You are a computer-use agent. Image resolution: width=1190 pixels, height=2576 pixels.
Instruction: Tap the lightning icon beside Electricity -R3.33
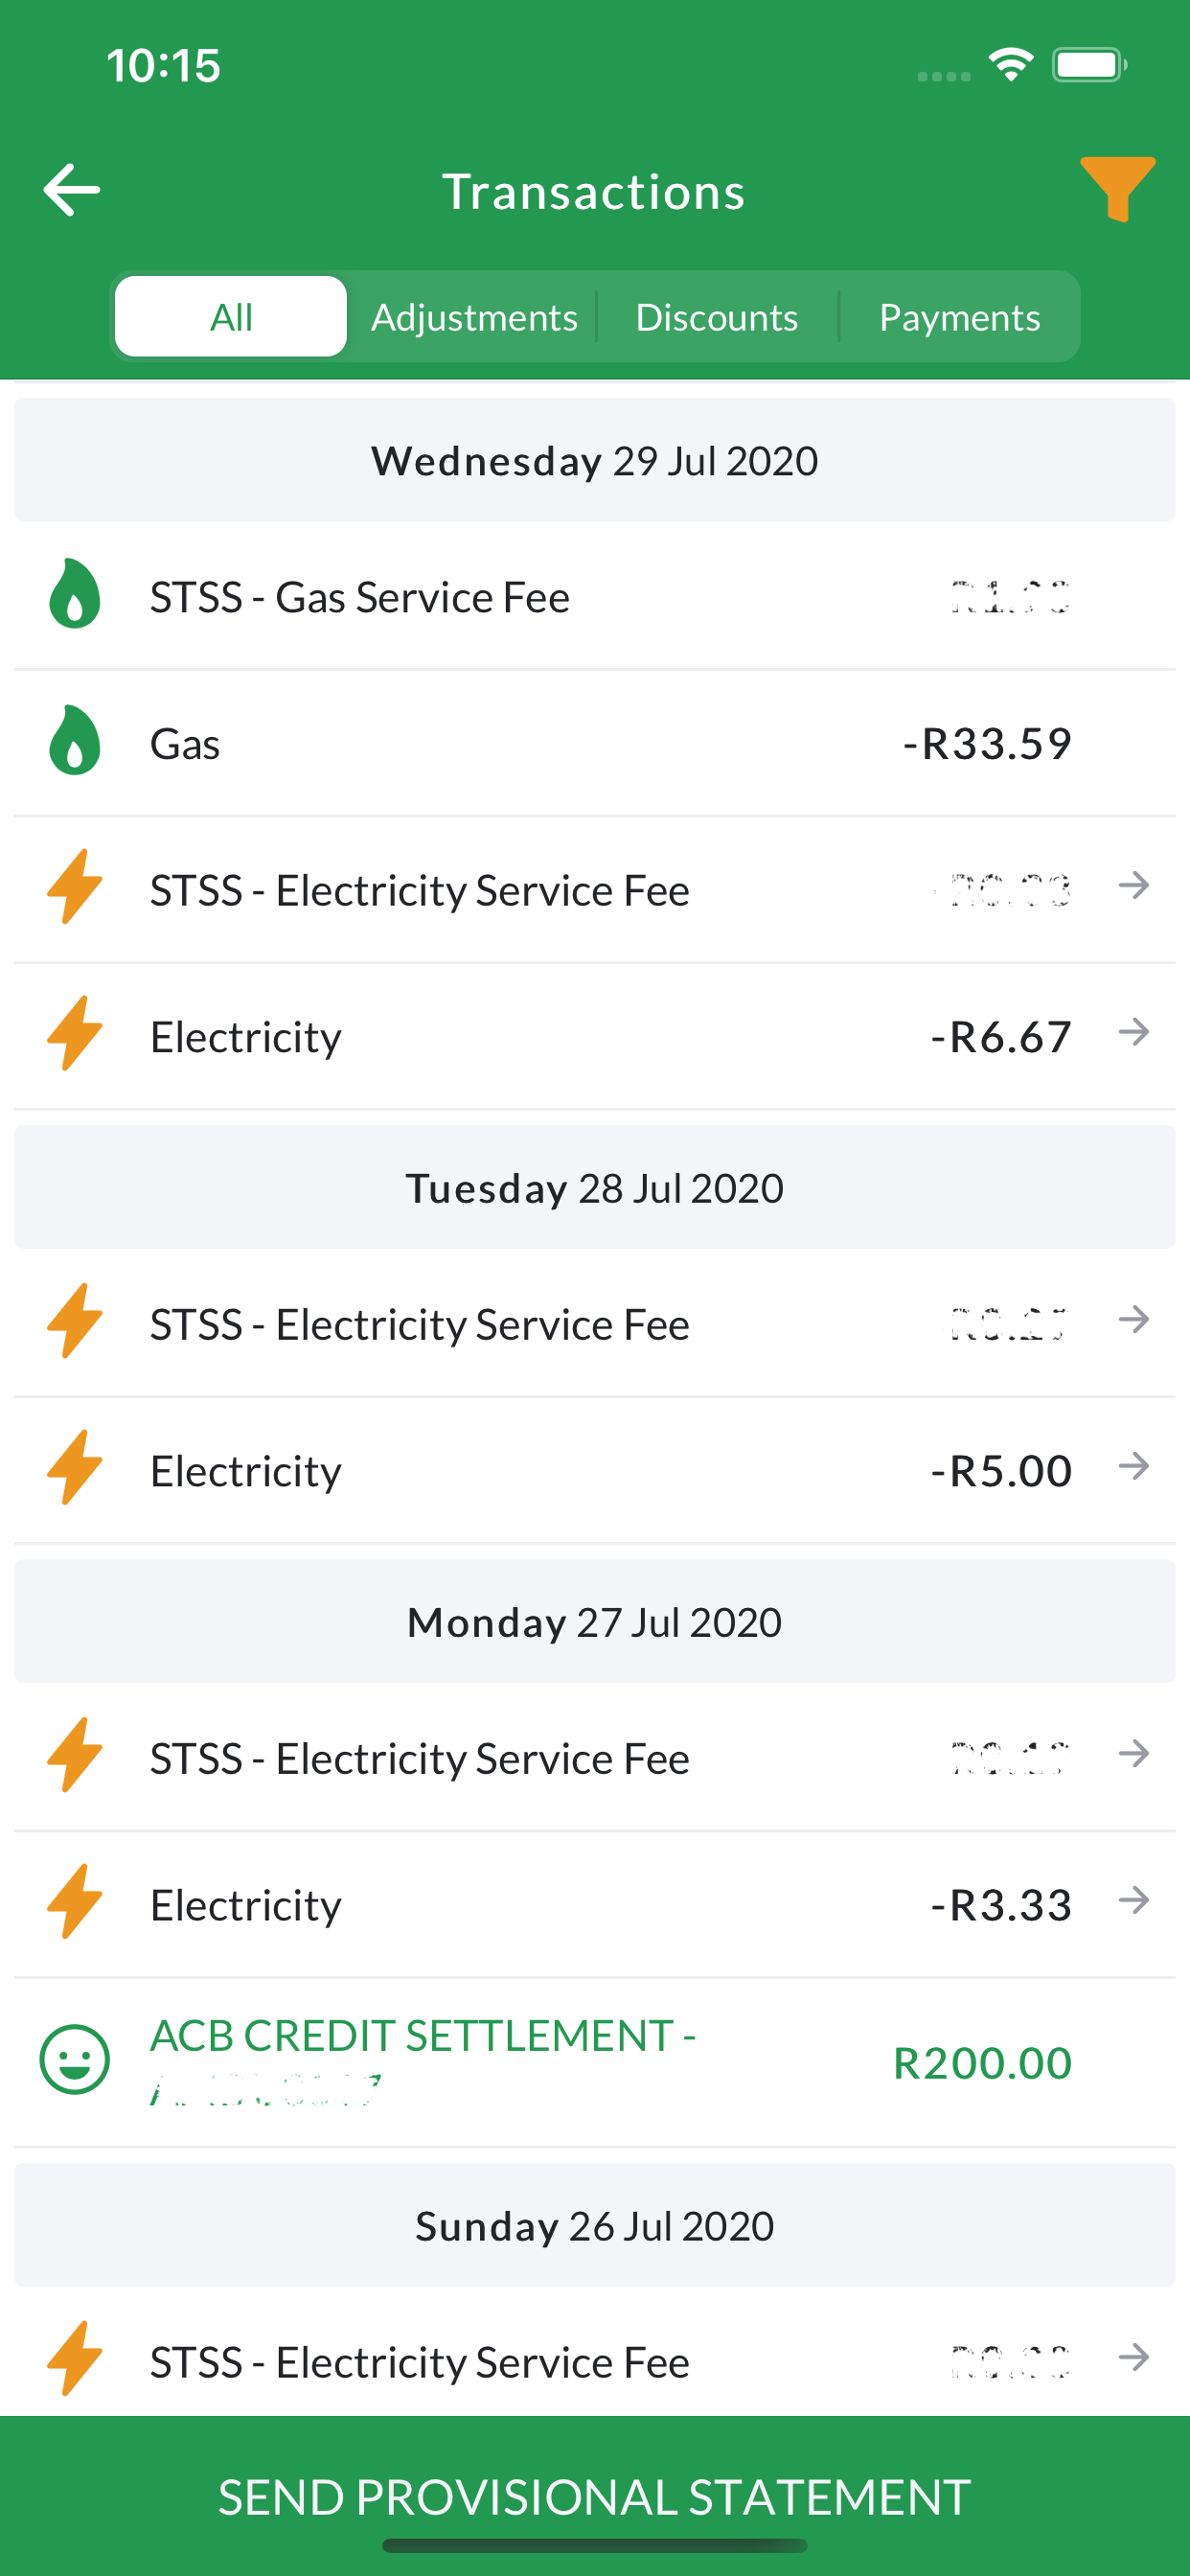click(x=75, y=1901)
